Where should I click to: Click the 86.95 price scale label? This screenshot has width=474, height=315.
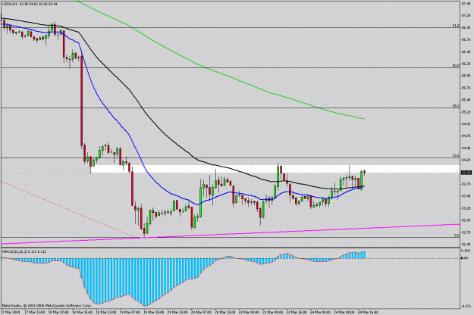(x=466, y=28)
